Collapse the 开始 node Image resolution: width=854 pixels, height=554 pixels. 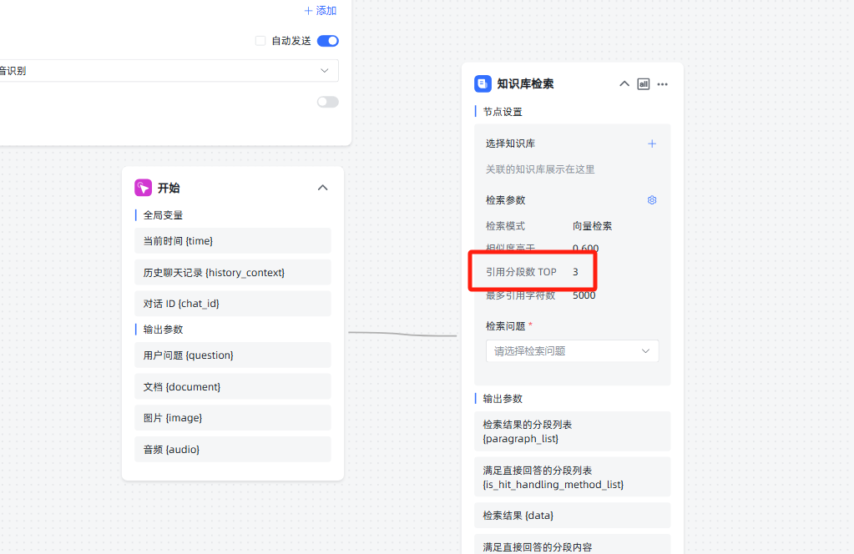[x=322, y=188]
